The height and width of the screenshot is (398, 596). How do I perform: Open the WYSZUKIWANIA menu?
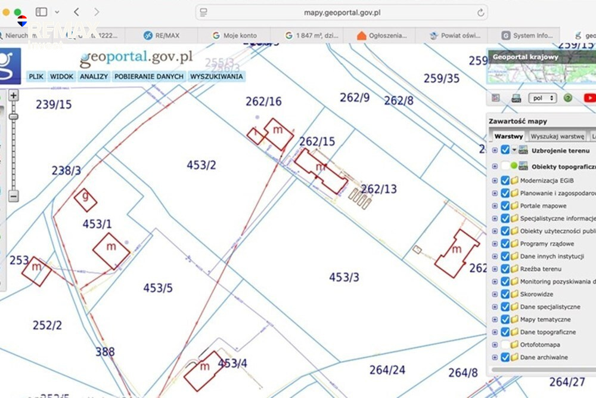pyautogui.click(x=216, y=76)
